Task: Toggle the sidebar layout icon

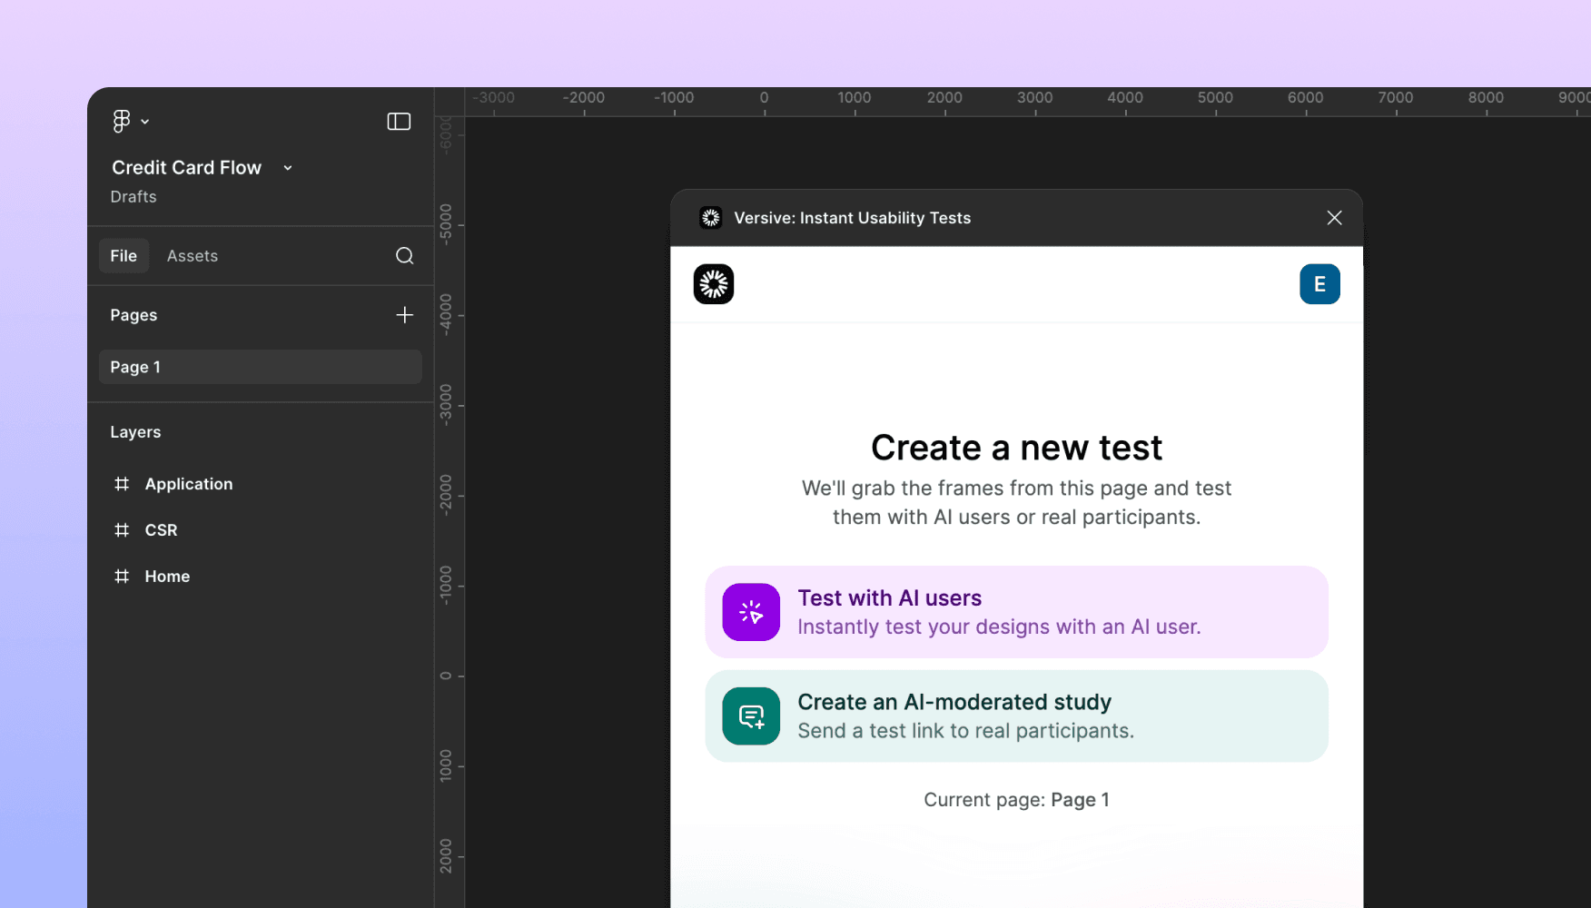Action: pos(399,121)
